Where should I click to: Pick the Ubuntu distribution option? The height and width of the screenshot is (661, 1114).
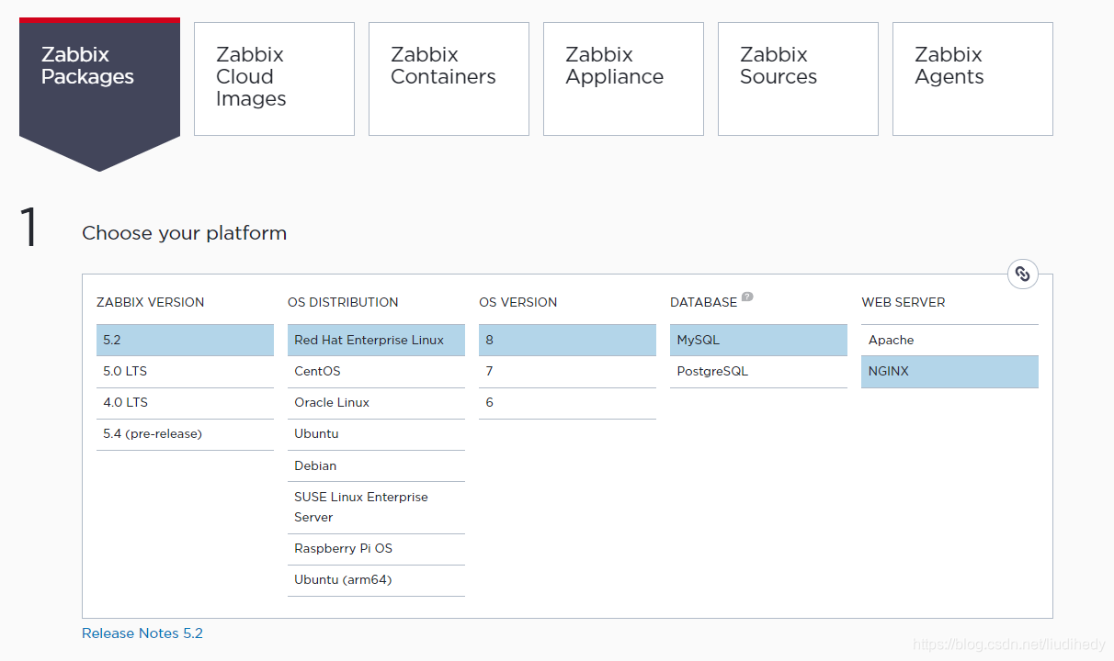point(376,433)
